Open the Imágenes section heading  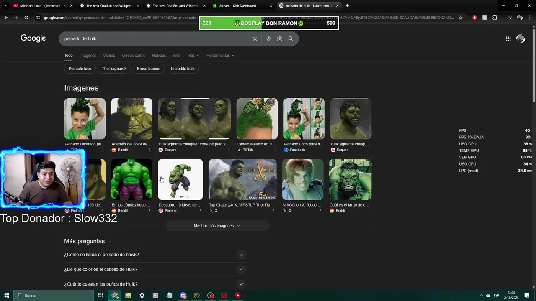point(81,88)
